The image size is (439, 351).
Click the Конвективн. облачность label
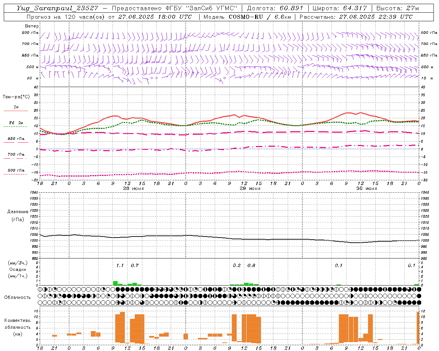pos(17,324)
